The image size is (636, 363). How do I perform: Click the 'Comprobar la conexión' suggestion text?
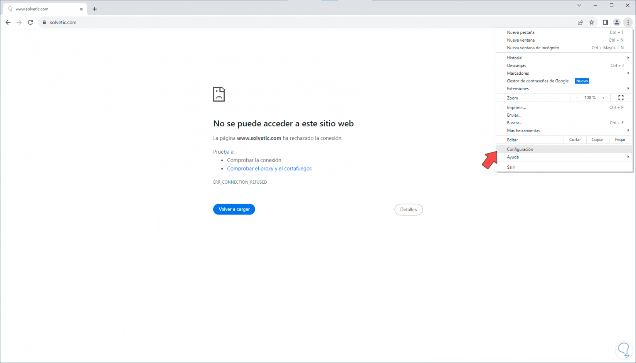tap(254, 160)
